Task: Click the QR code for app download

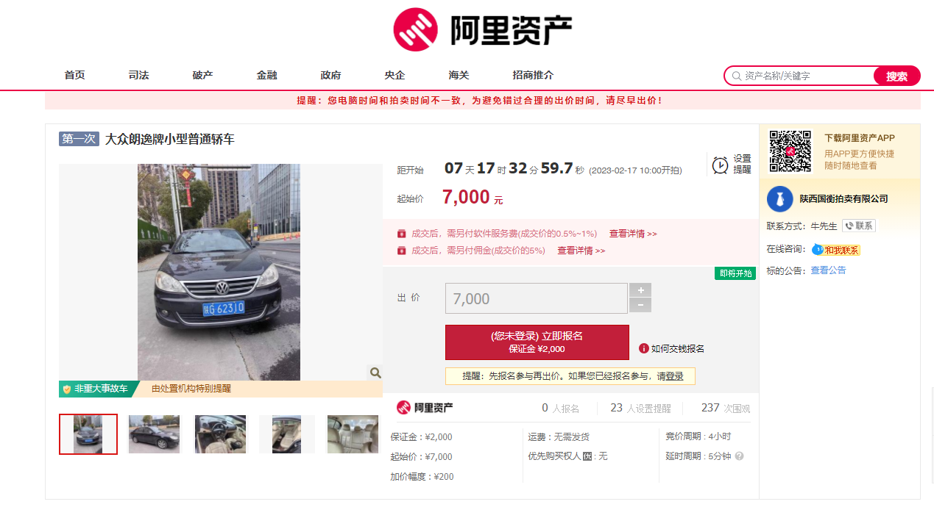Action: (790, 151)
